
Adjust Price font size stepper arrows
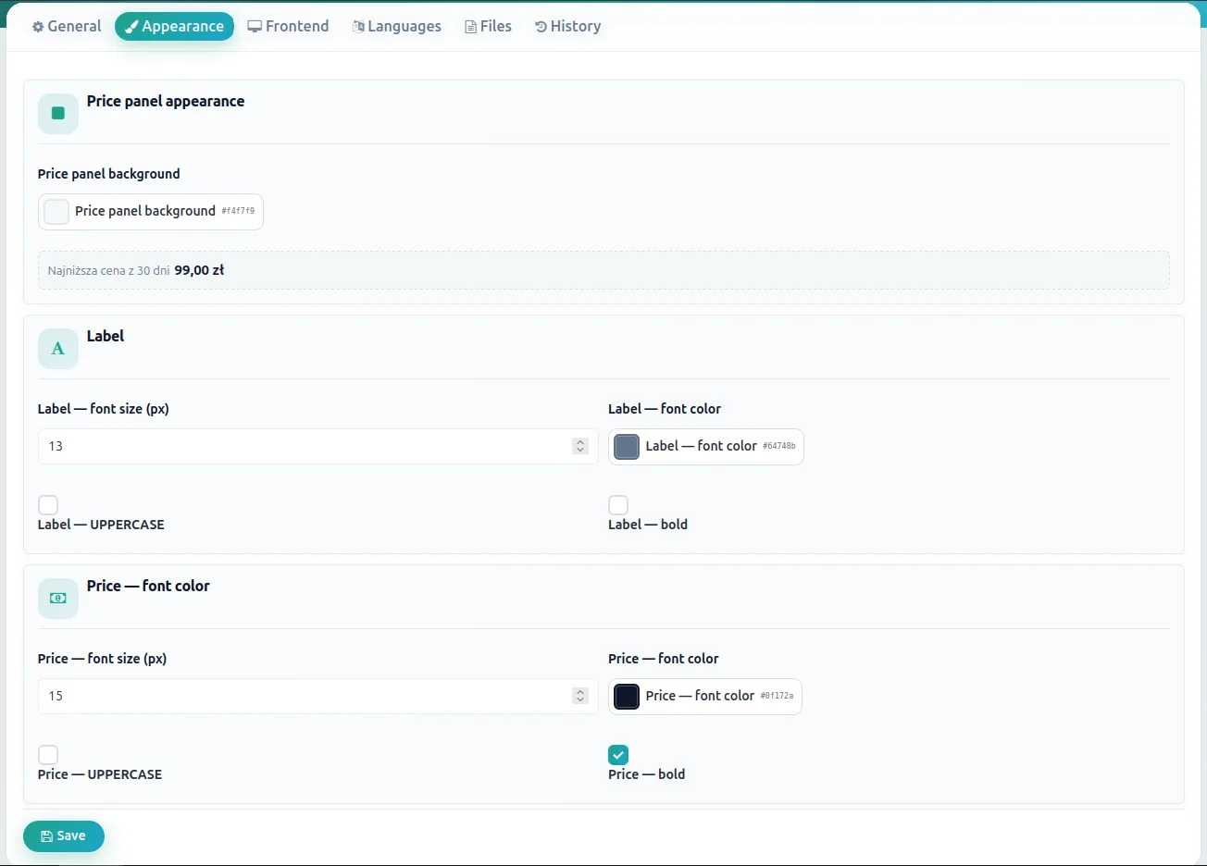click(x=580, y=696)
